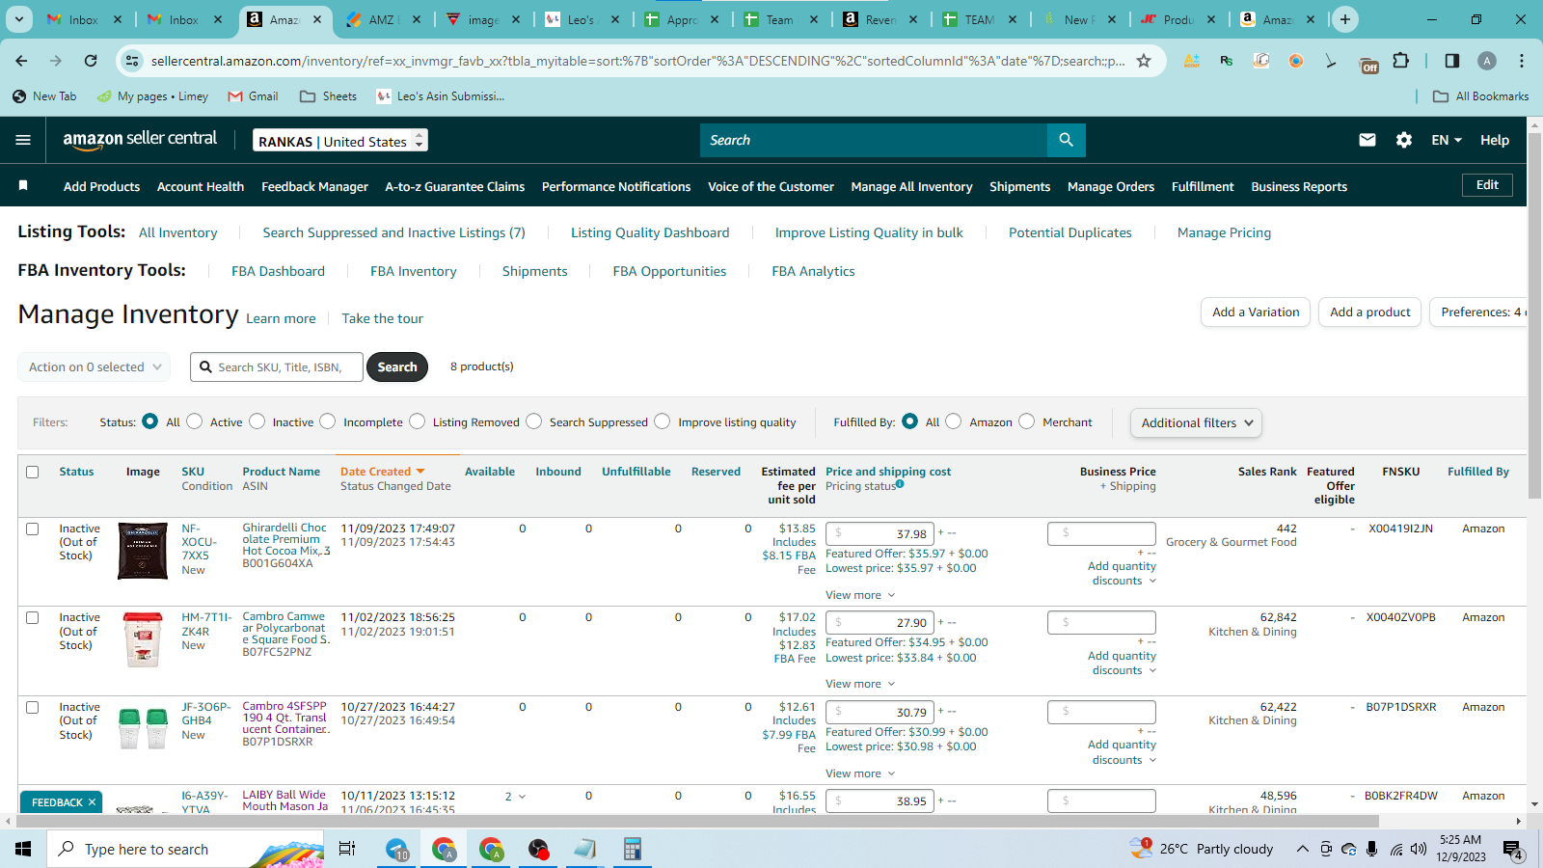The image size is (1543, 868).
Task: Click the Amazon Seller Central logo
Action: coord(140,140)
